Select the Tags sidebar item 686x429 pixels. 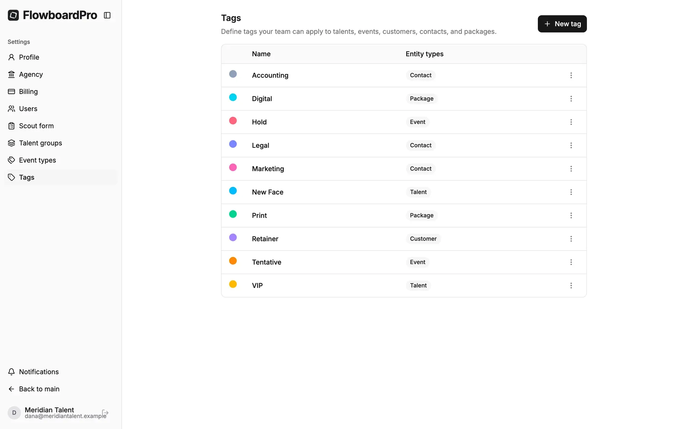click(x=61, y=177)
